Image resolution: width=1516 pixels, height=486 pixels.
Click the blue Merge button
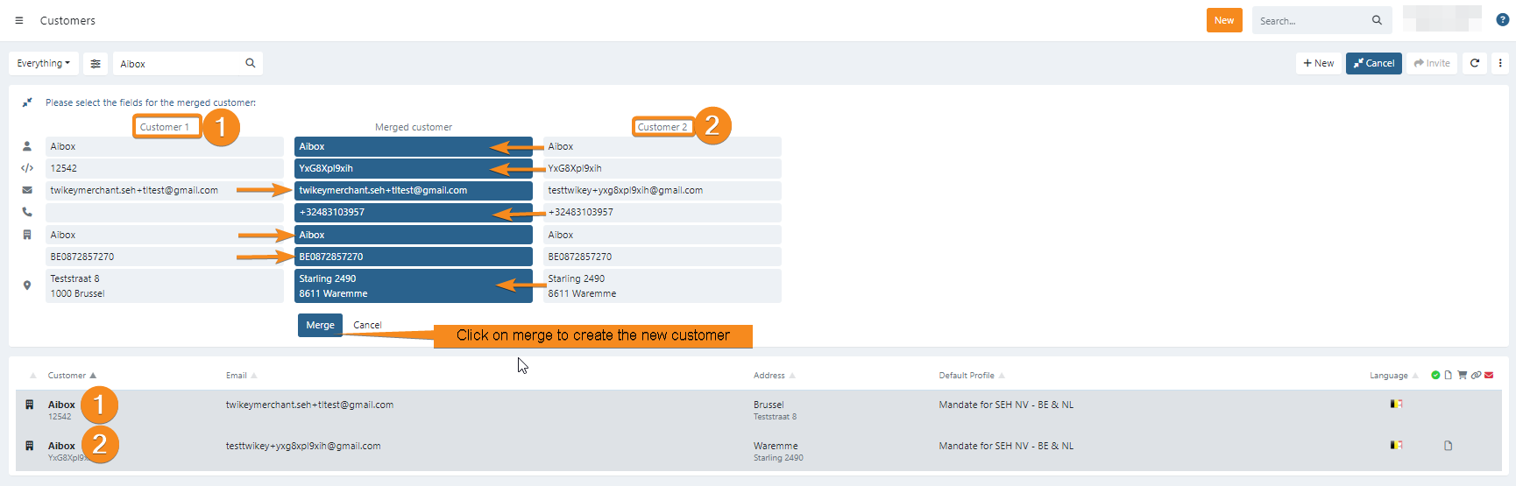320,325
